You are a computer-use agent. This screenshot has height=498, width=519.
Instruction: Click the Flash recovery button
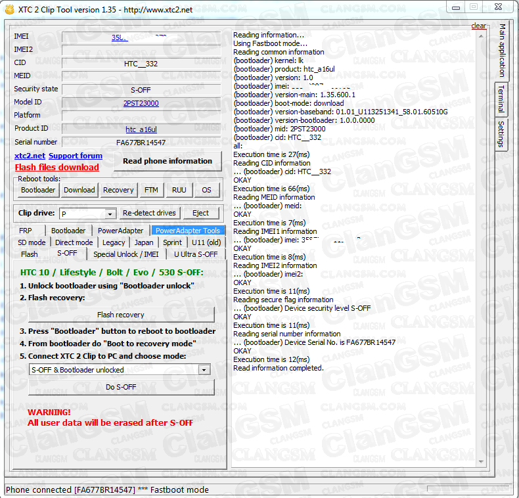[121, 315]
